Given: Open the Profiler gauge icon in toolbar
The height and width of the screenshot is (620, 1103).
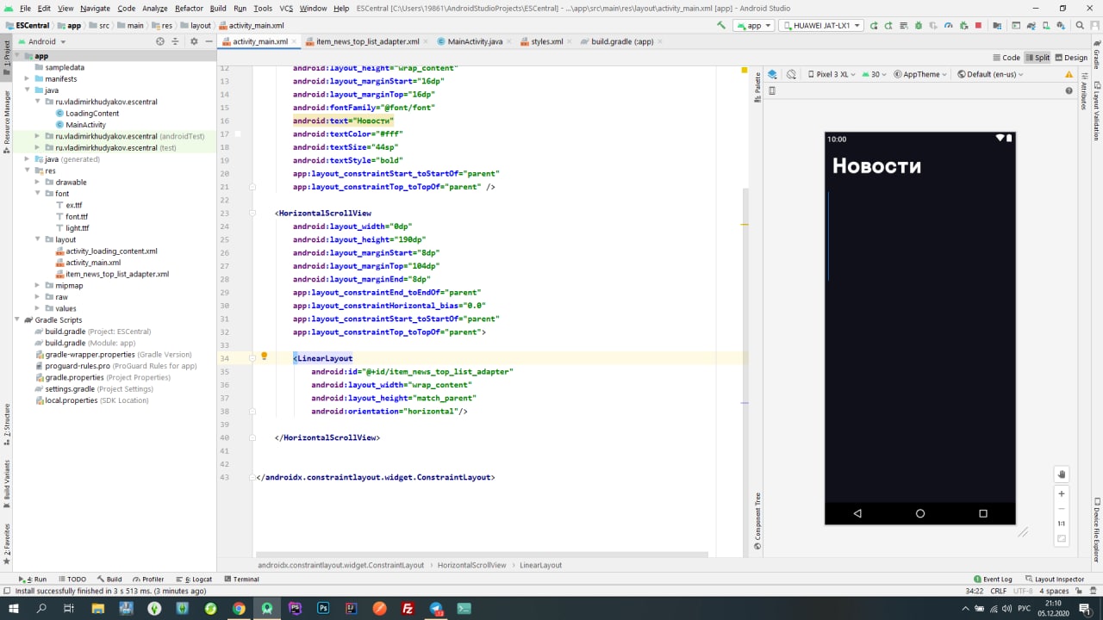Looking at the screenshot, I should 948,26.
